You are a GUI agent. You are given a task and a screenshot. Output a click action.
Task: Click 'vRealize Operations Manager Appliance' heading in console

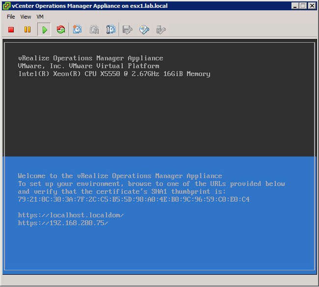click(91, 58)
